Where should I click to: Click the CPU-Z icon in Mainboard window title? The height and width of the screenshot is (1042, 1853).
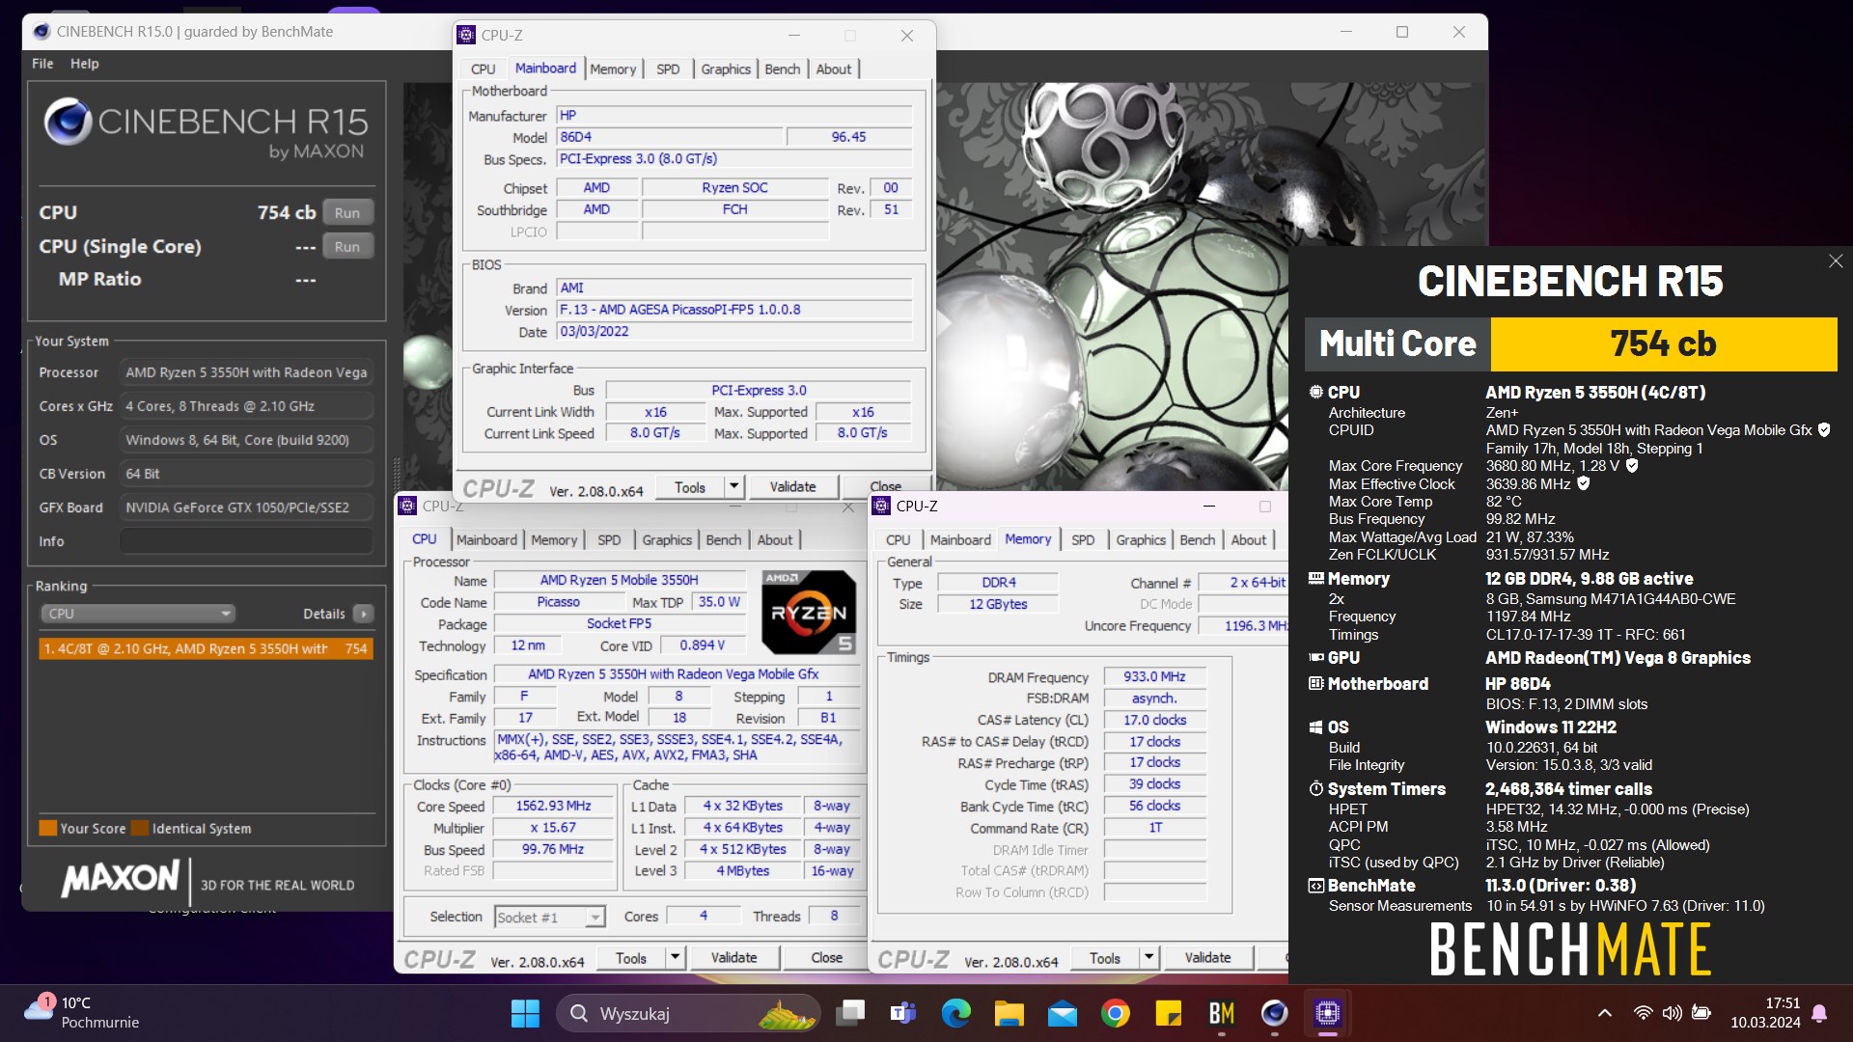click(x=466, y=35)
